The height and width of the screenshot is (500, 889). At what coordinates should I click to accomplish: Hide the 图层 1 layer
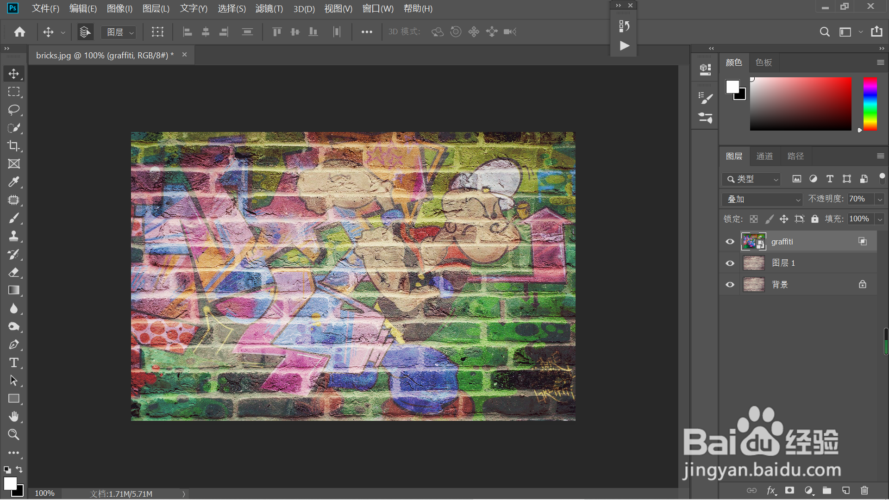click(x=730, y=263)
